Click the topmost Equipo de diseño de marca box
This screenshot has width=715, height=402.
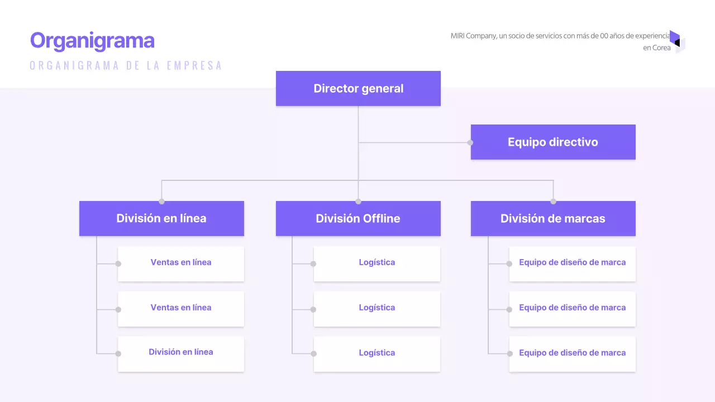[x=573, y=262]
